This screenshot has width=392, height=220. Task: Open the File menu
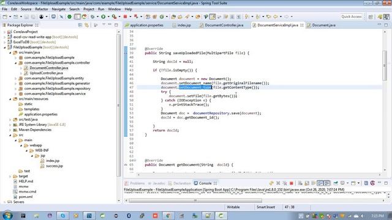tap(4, 9)
